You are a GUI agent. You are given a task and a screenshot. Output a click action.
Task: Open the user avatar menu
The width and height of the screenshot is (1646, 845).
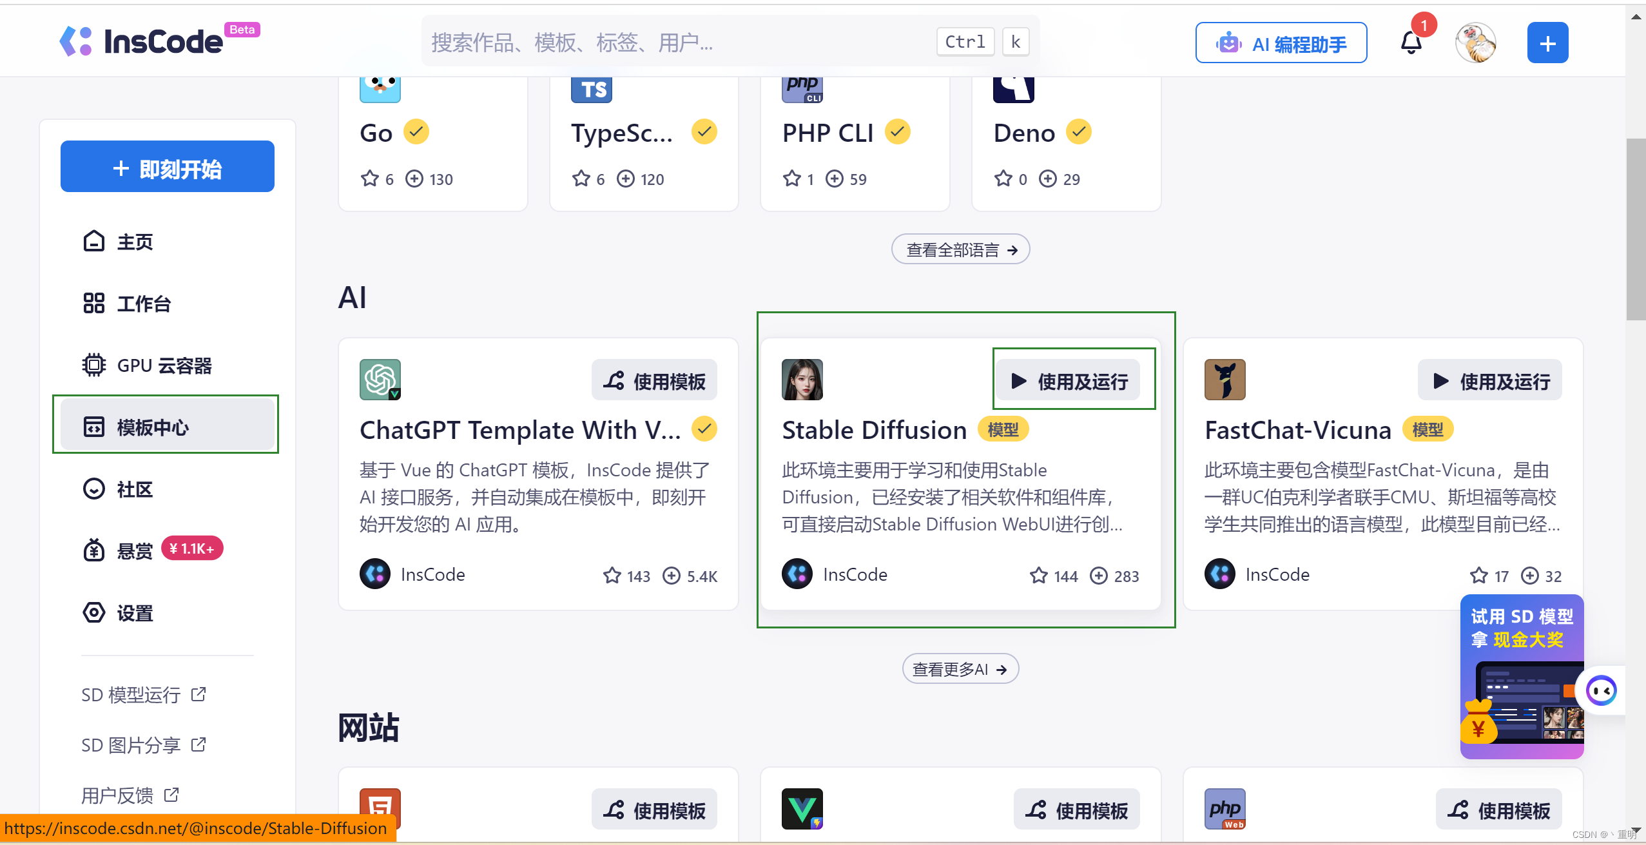coord(1475,43)
